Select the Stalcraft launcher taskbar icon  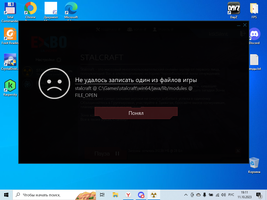coord(154,195)
